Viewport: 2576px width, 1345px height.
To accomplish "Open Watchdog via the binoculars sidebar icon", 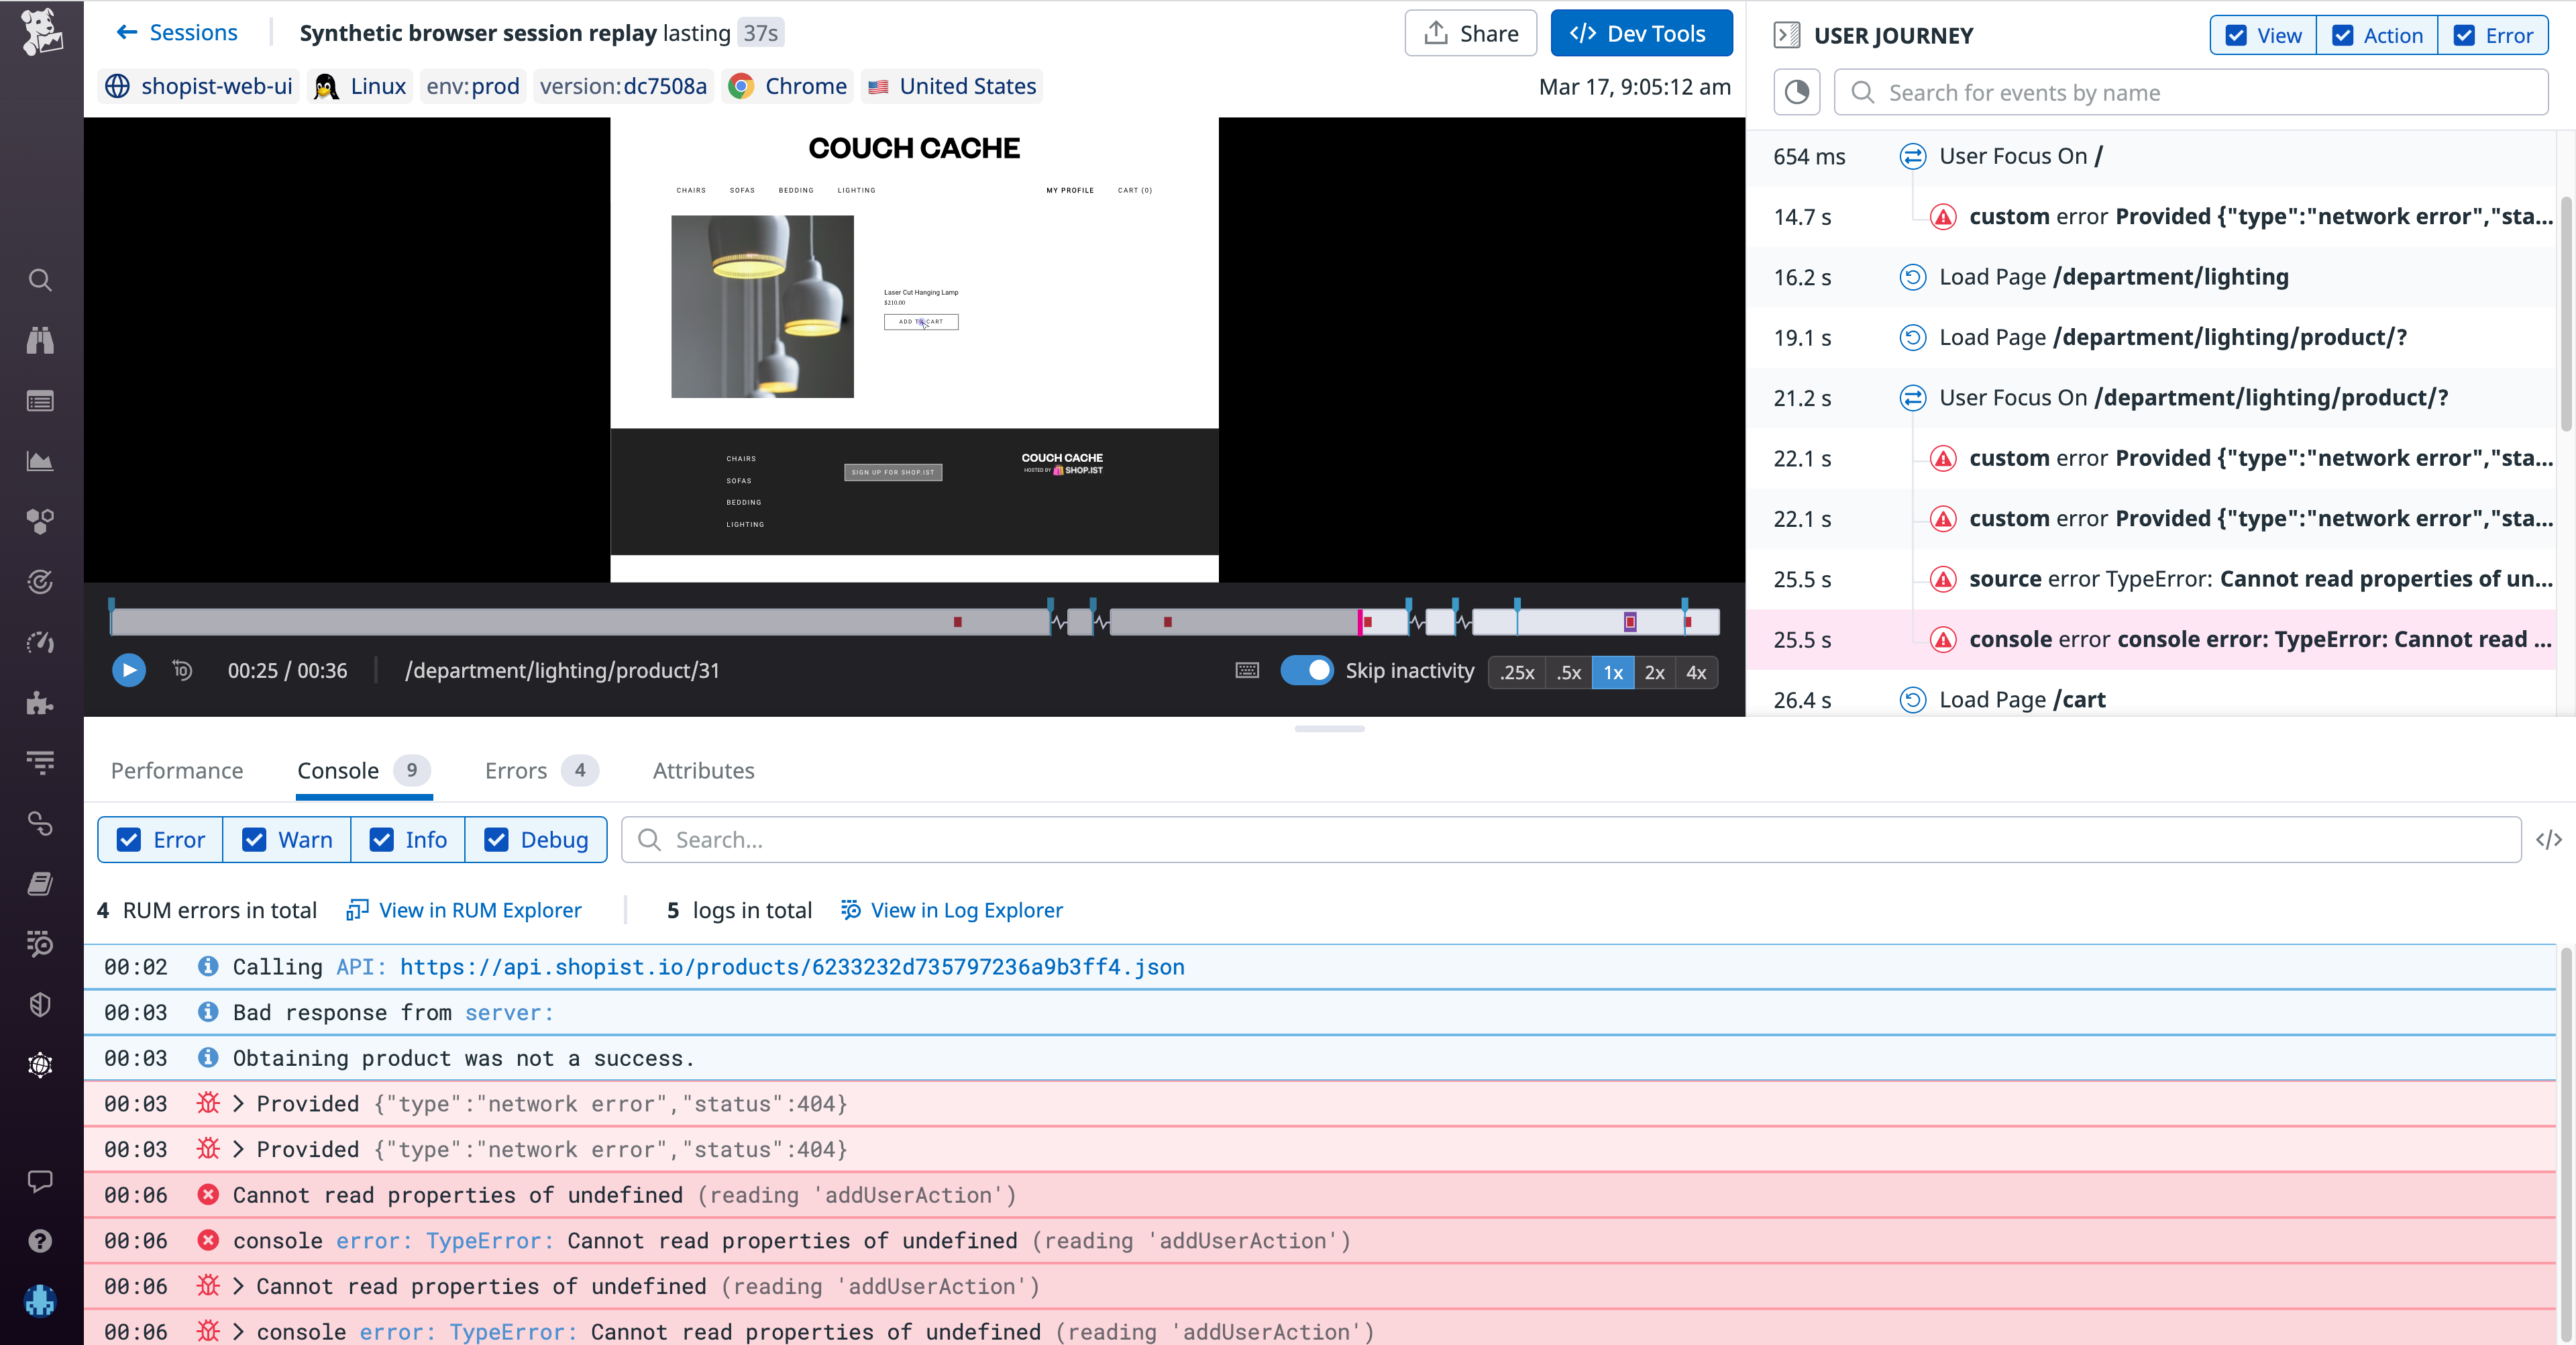I will [40, 340].
